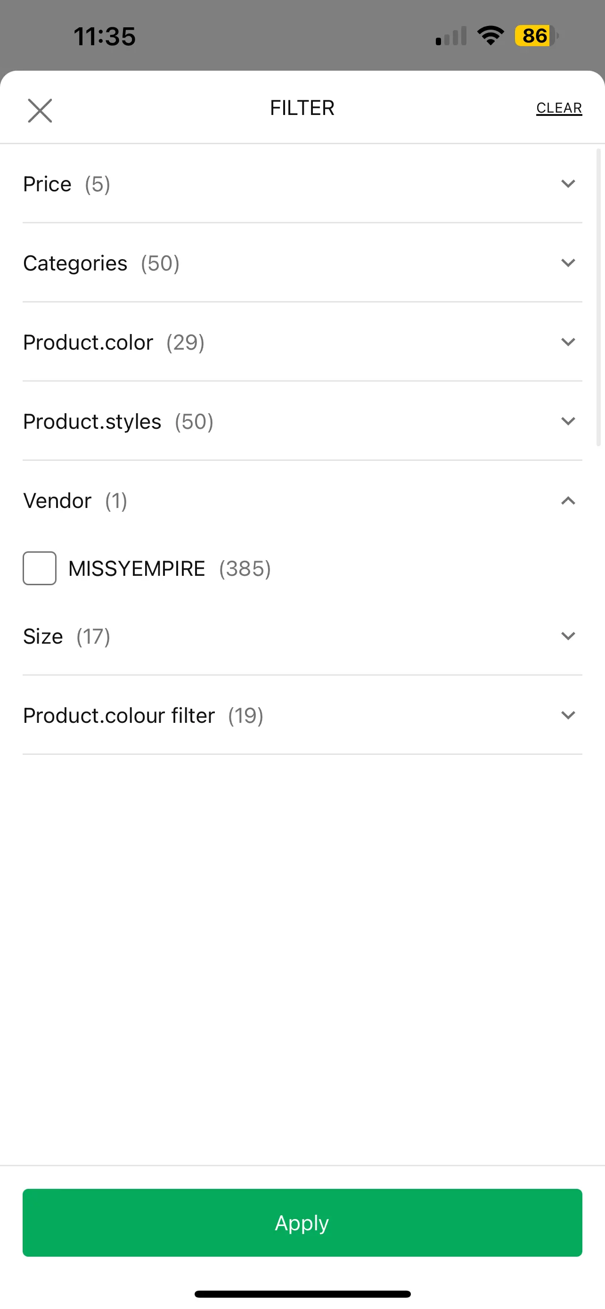Click the CLEAR link

pos(559,108)
